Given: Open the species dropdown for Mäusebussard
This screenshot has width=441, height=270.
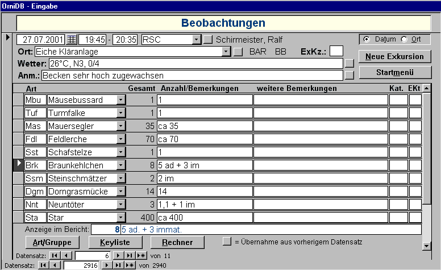Looking at the screenshot, I should pyautogui.click(x=120, y=100).
